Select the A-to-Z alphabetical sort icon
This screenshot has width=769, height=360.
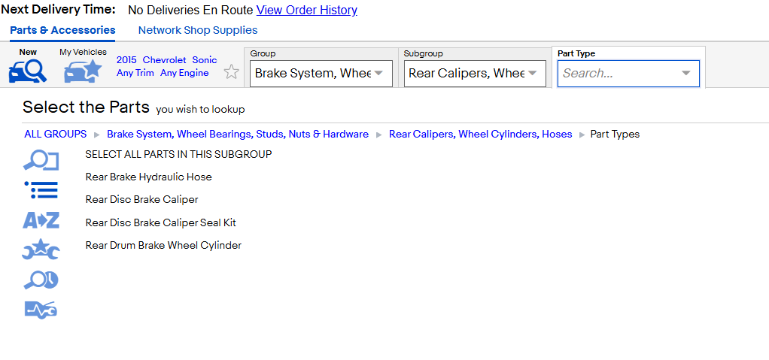point(41,220)
